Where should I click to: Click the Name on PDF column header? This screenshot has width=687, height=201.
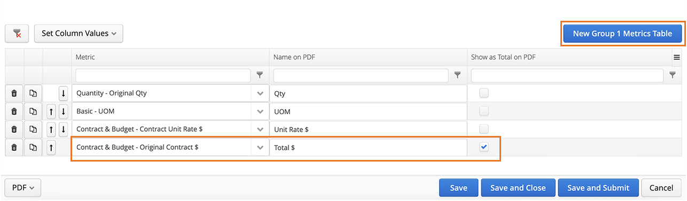coord(368,57)
